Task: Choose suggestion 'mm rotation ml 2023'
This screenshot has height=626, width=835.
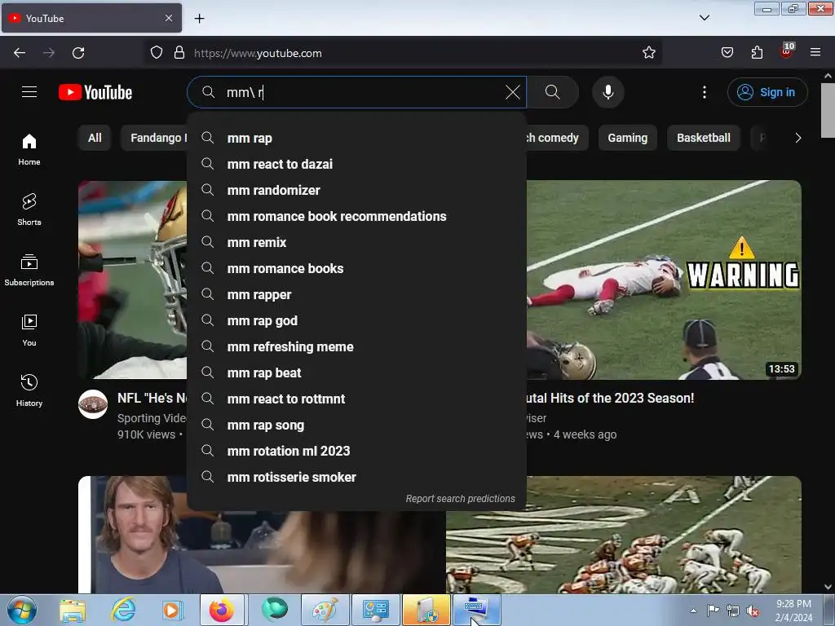Action: pos(357,451)
